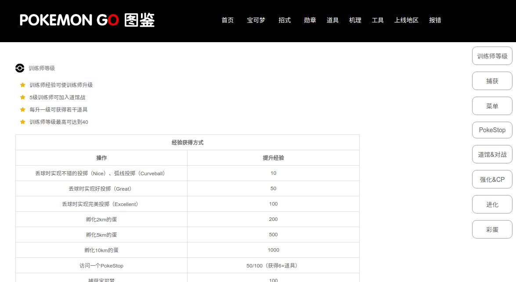516x282 pixels.
Task: Click the star icon next to 训练师等级最高可达到40
Action: [x=23, y=122]
